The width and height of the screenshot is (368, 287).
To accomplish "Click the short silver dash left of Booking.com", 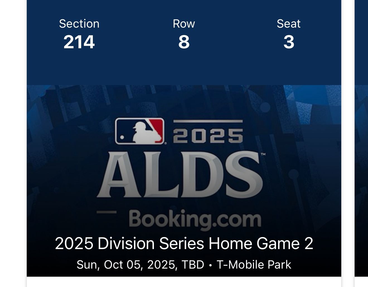I will (106, 212).
